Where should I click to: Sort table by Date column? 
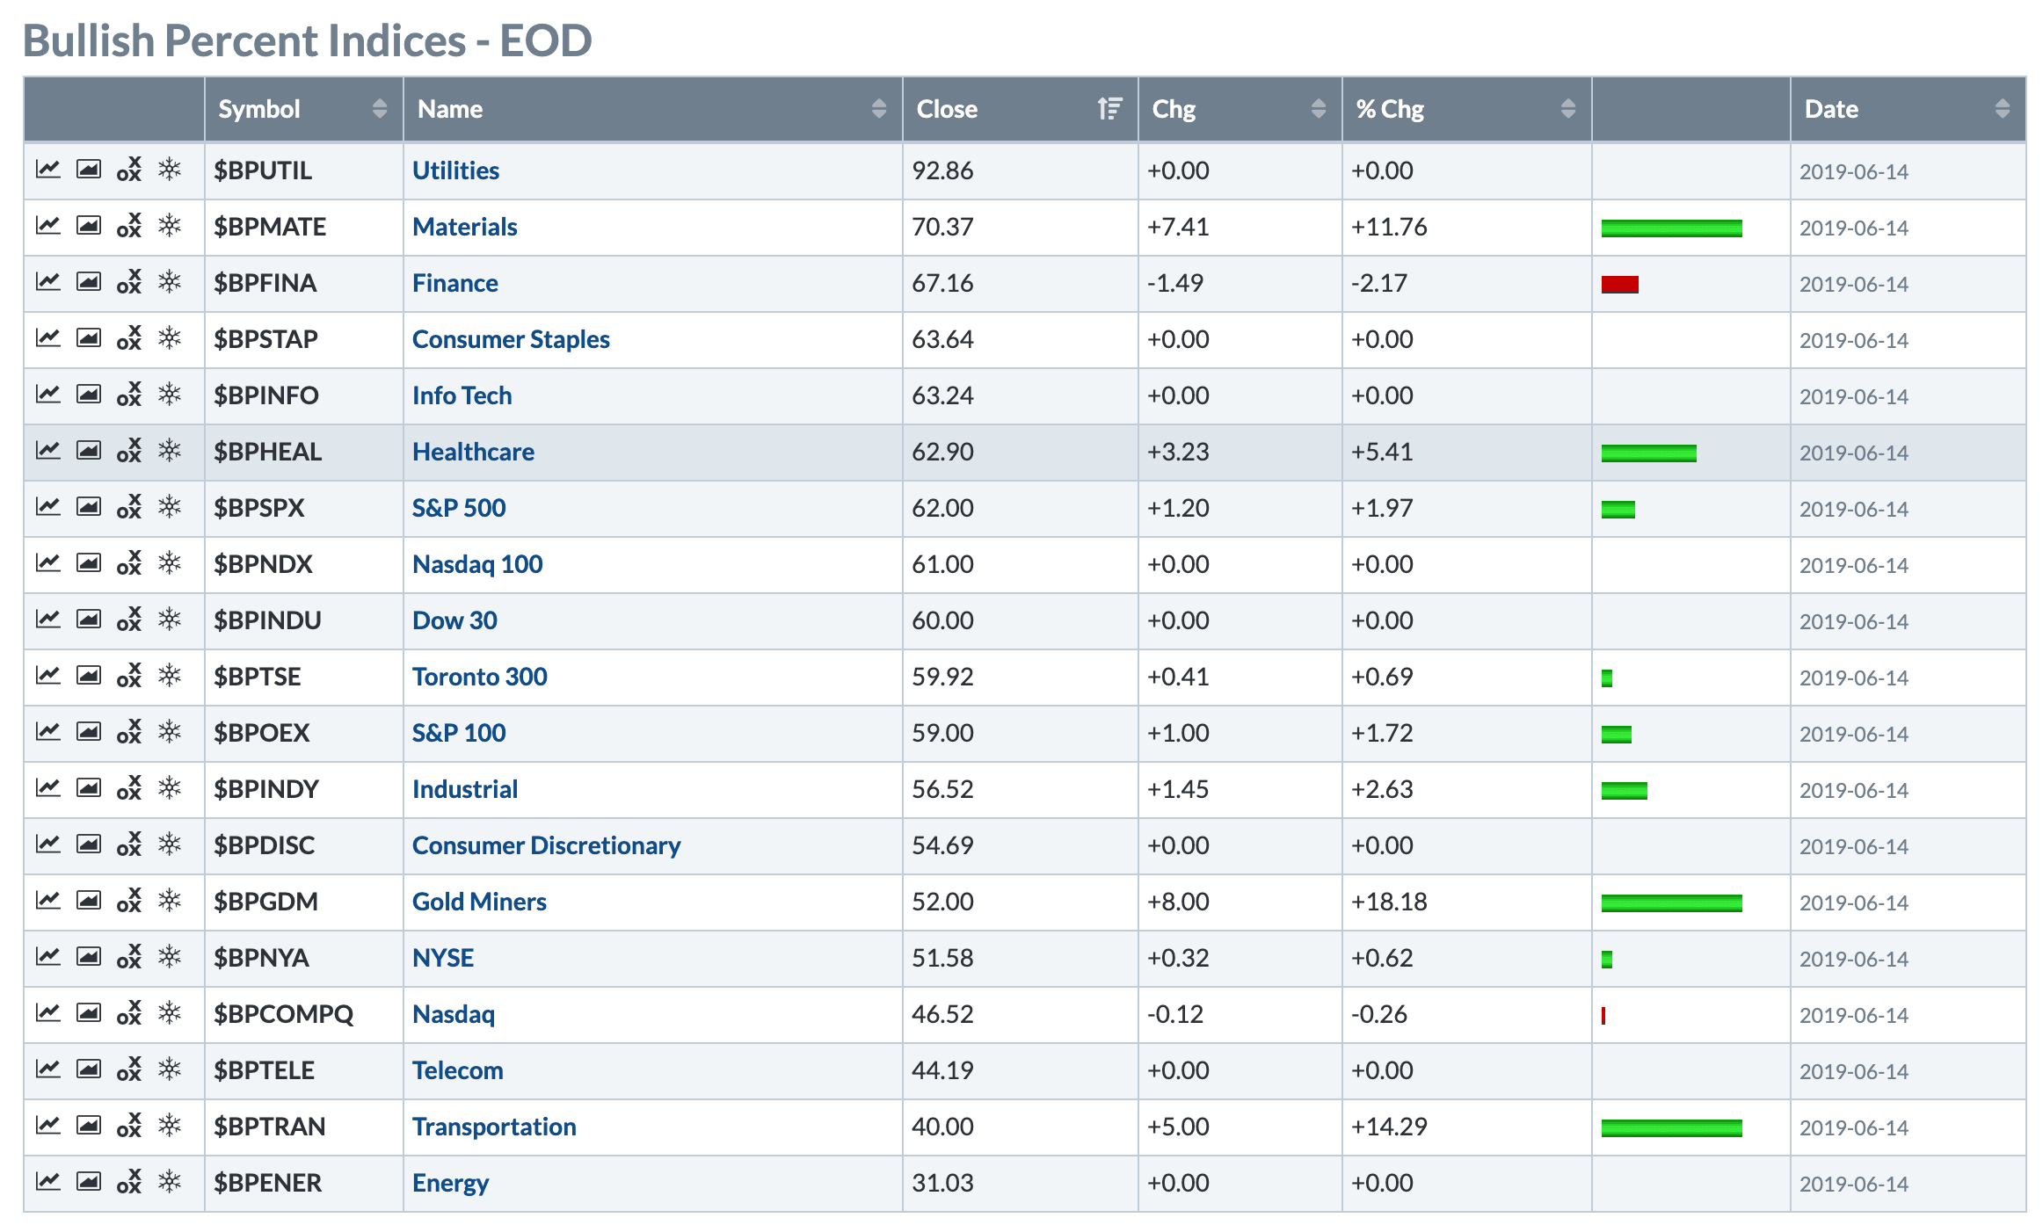[x=2002, y=109]
